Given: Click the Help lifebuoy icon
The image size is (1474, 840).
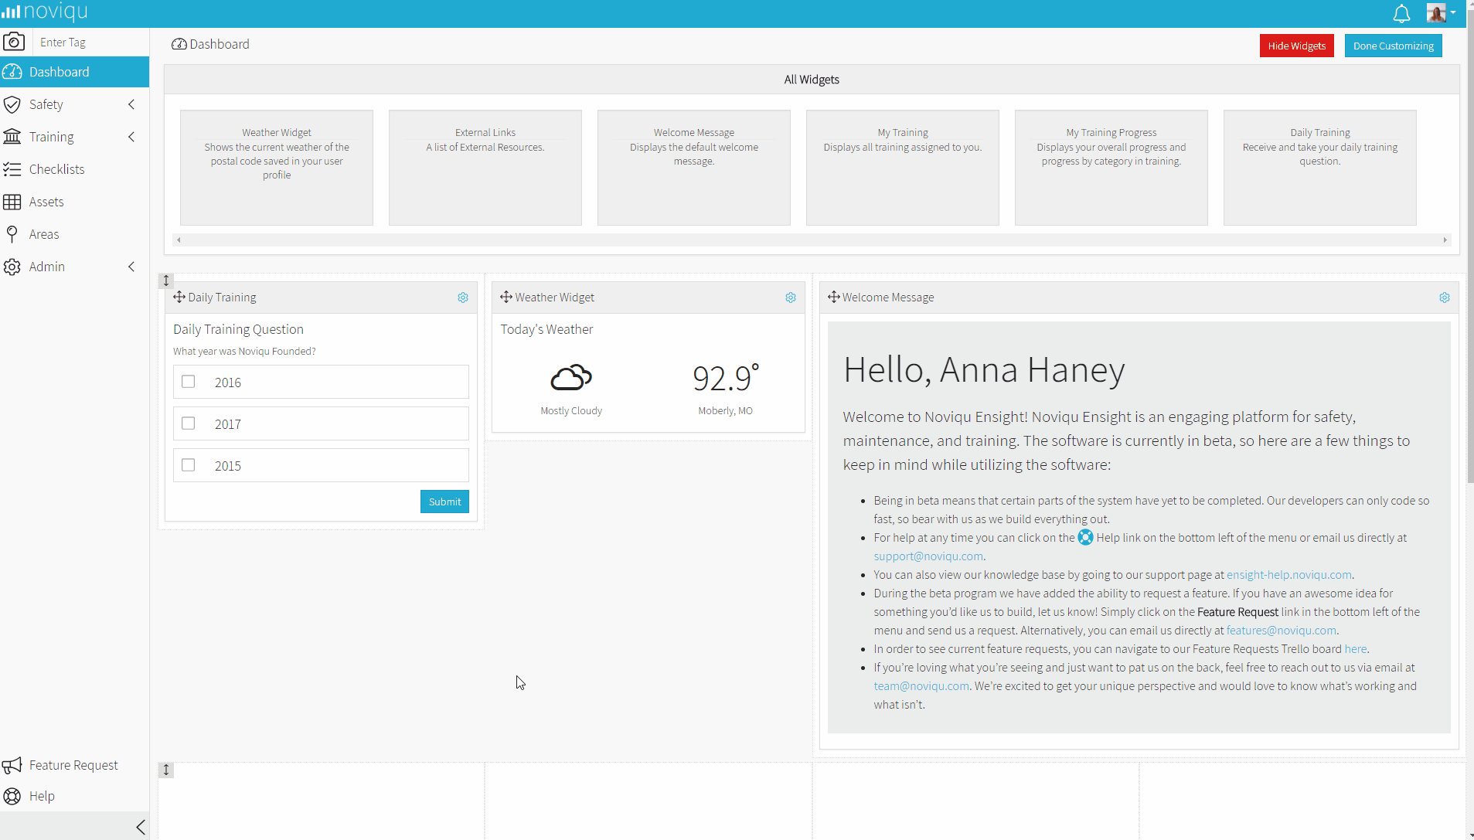Looking at the screenshot, I should click(12, 796).
